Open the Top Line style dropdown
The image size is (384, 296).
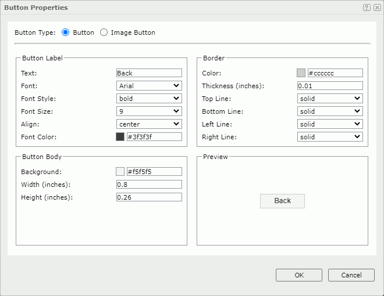click(x=330, y=99)
